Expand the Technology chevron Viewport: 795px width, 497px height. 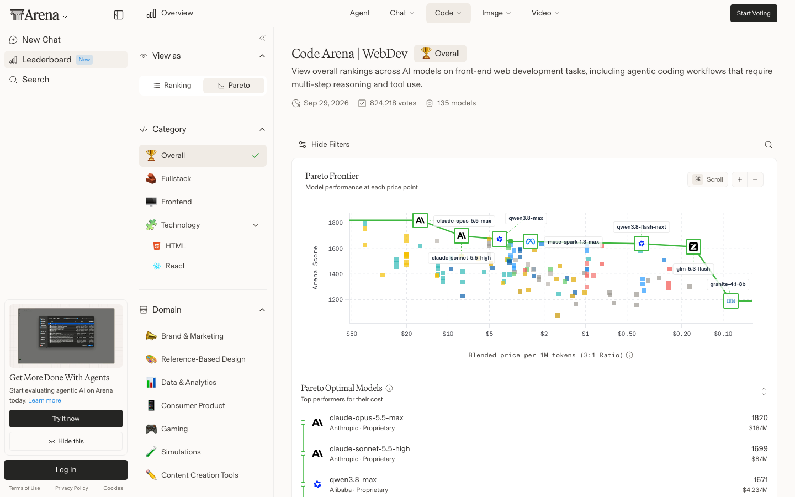point(256,225)
